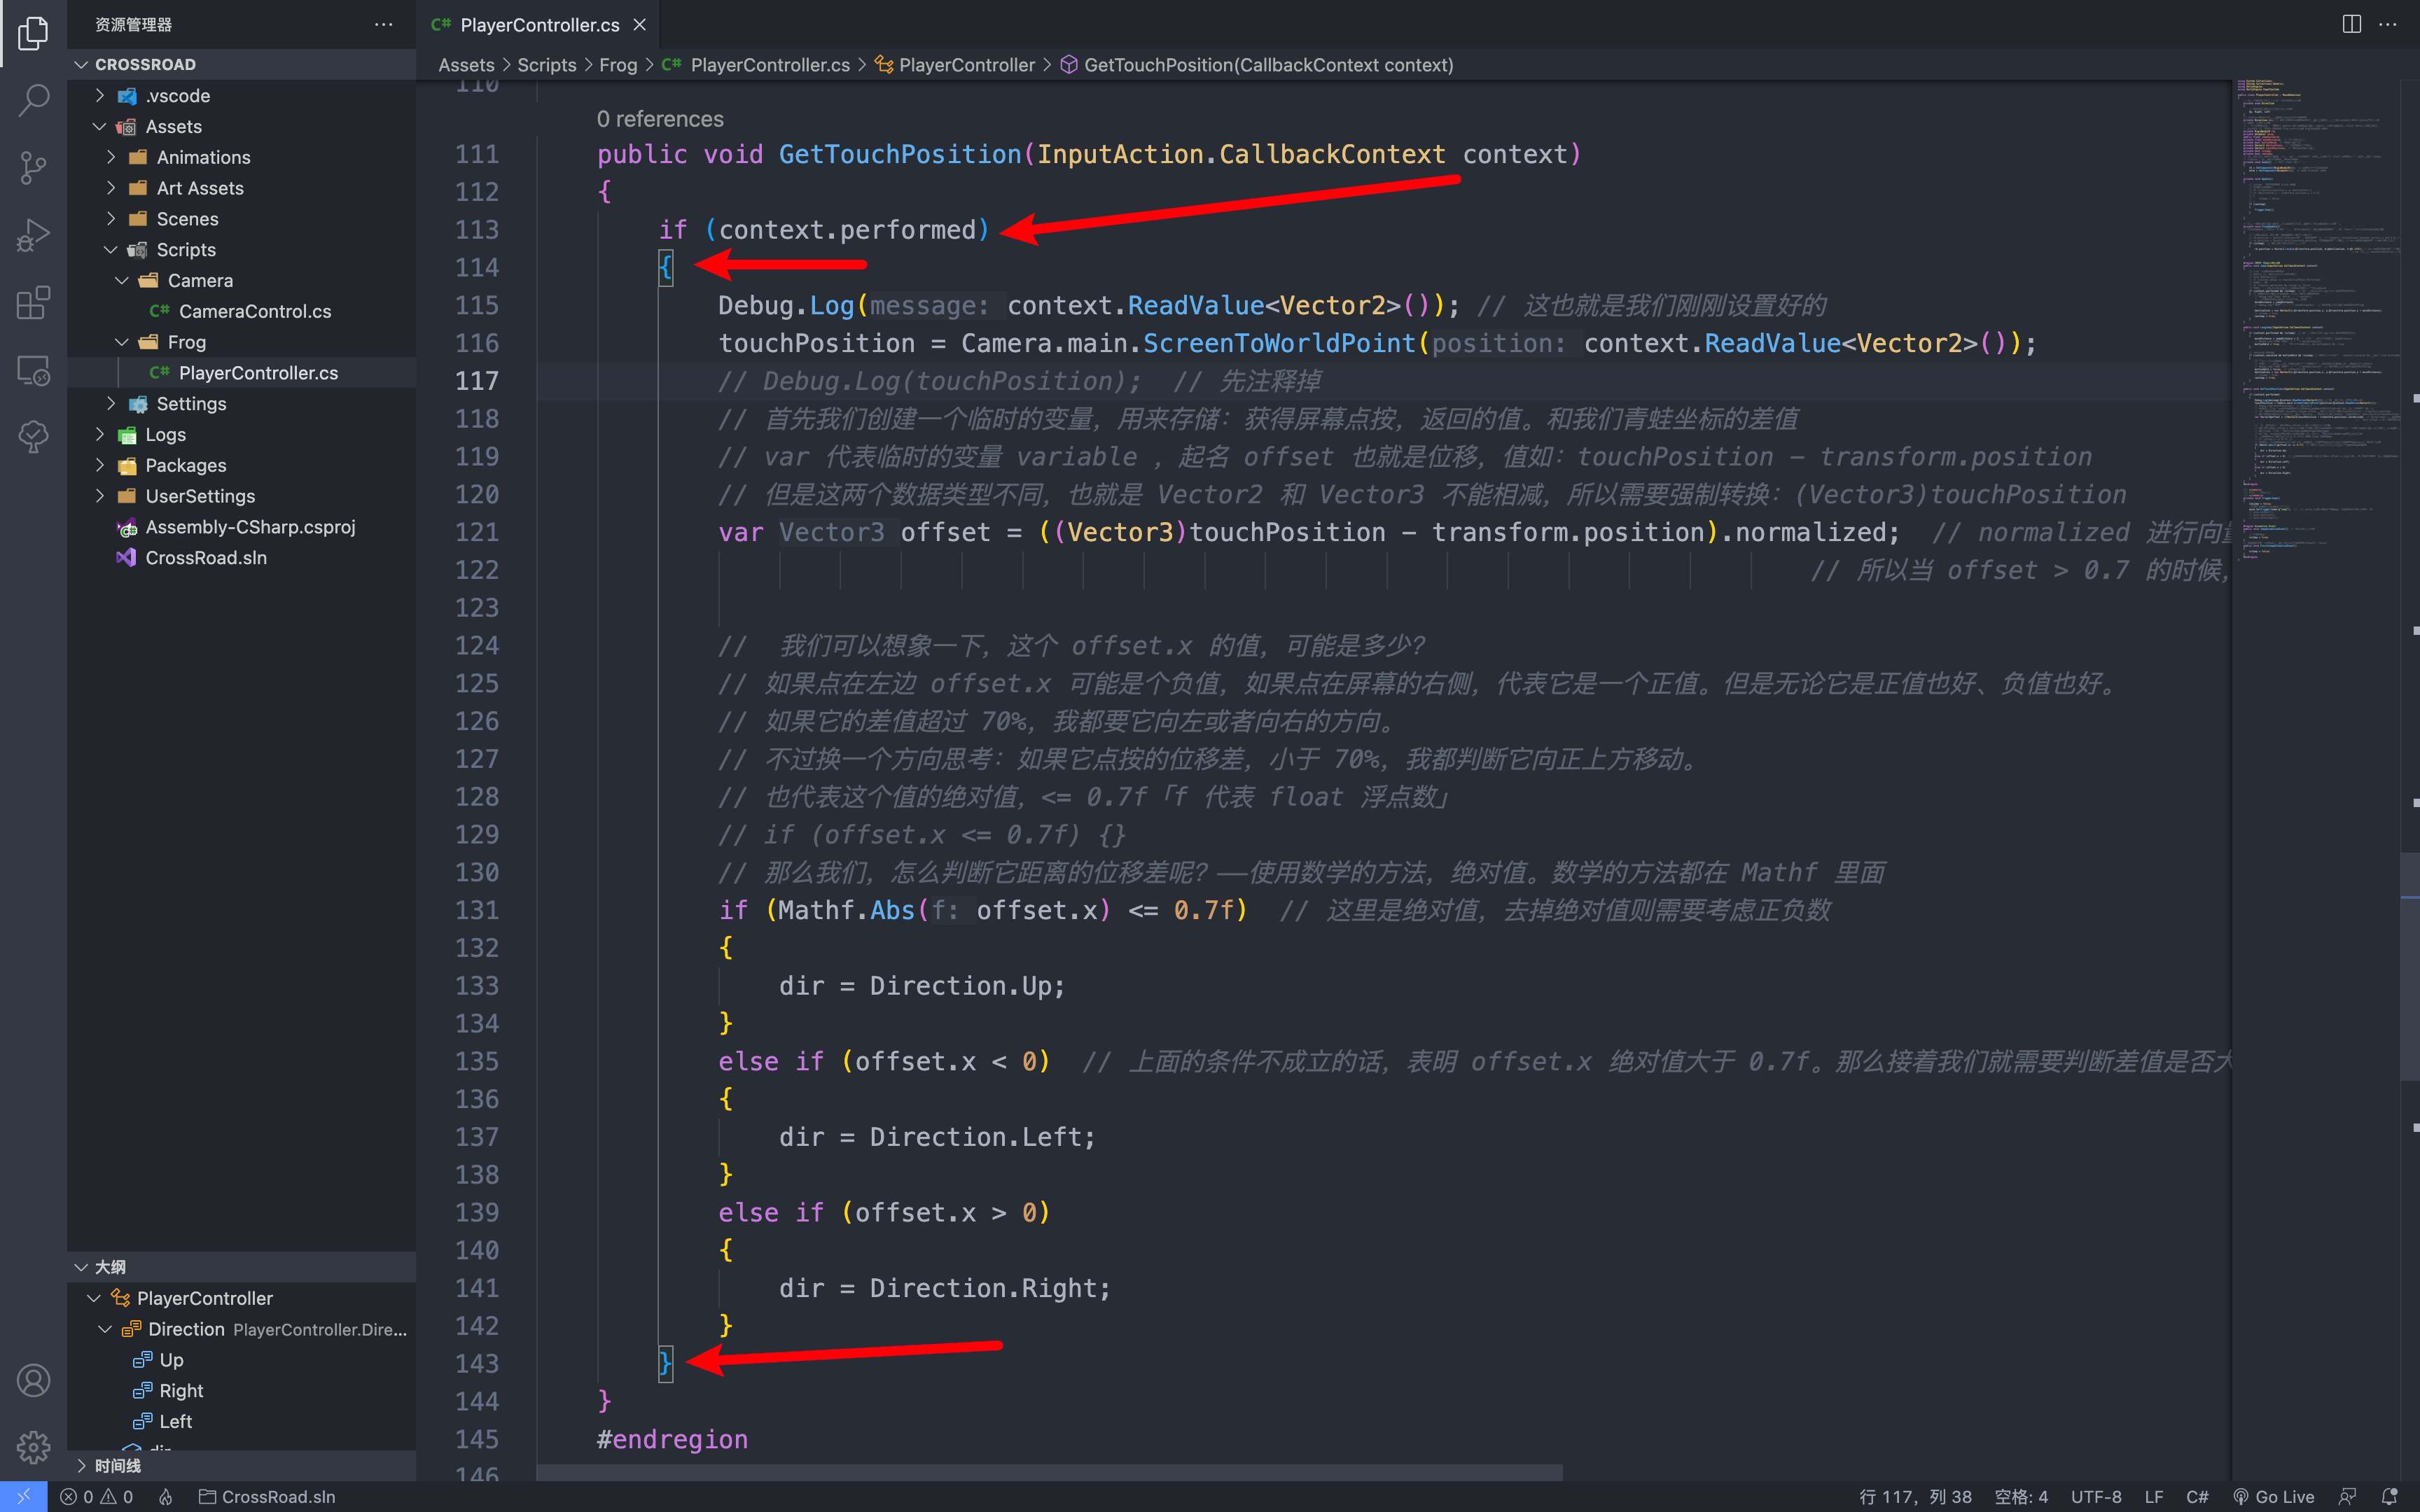Image resolution: width=2420 pixels, height=1512 pixels.
Task: Open the Manage gear icon
Action: pos(33,1447)
